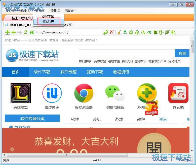196x165 pixels.
Task: Open the League of Legends icon
Action: [20, 93]
